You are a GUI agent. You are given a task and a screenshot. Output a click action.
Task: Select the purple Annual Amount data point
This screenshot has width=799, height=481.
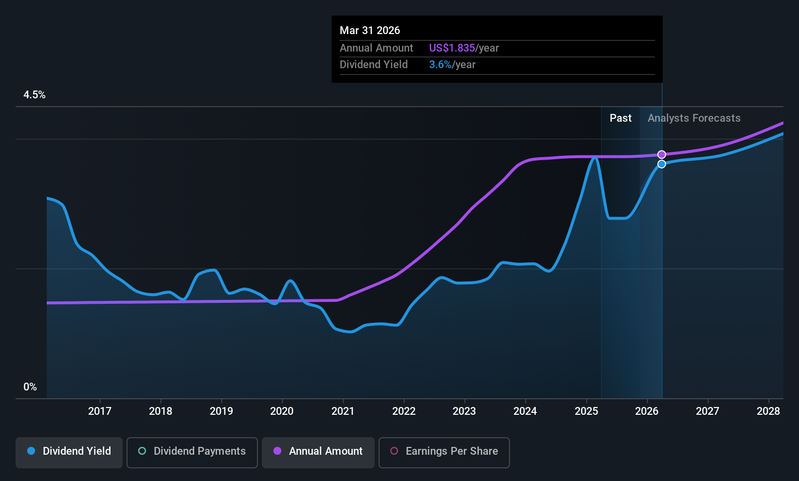[662, 155]
